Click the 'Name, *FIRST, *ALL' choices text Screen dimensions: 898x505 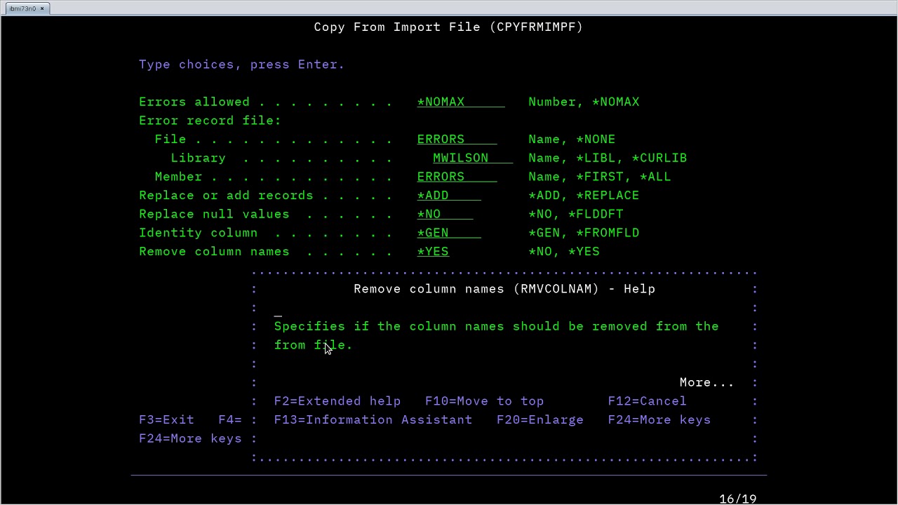(x=600, y=177)
